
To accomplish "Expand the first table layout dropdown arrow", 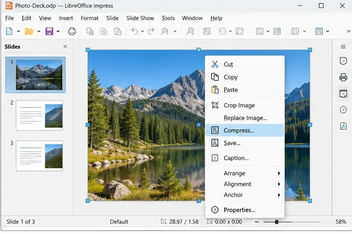I will (268, 31).
